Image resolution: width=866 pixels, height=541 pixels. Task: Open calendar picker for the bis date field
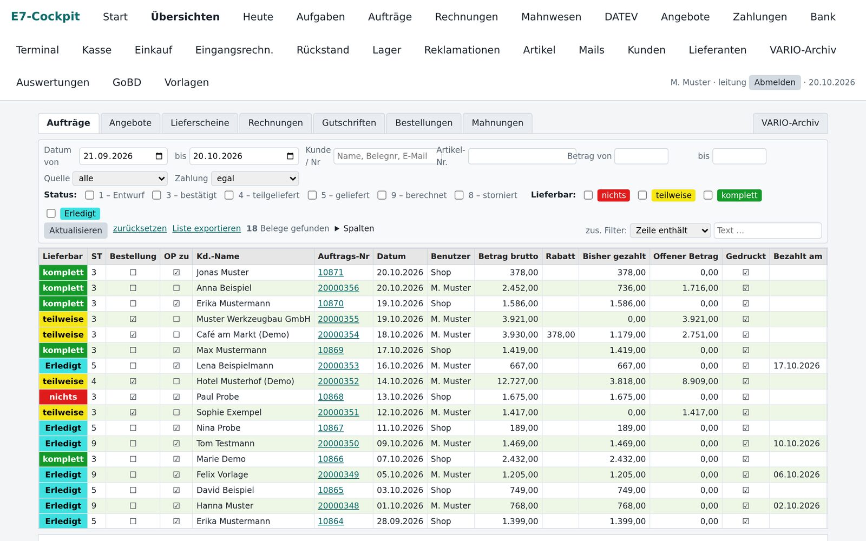pos(290,156)
